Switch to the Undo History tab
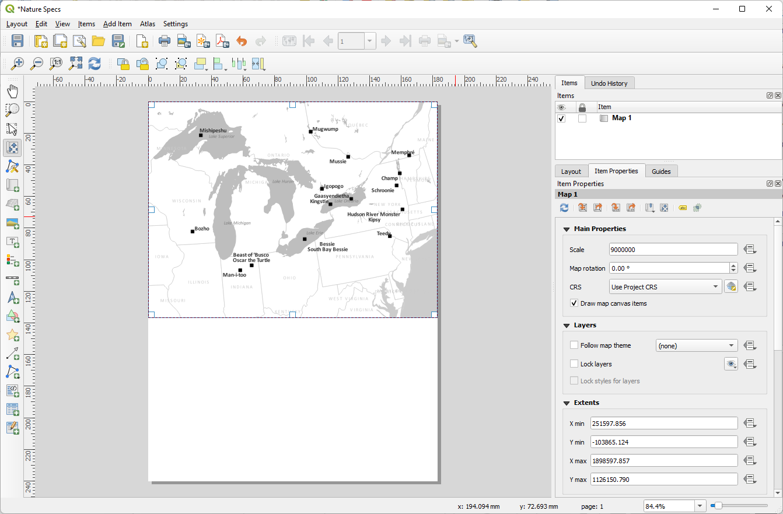783x514 pixels. click(609, 83)
